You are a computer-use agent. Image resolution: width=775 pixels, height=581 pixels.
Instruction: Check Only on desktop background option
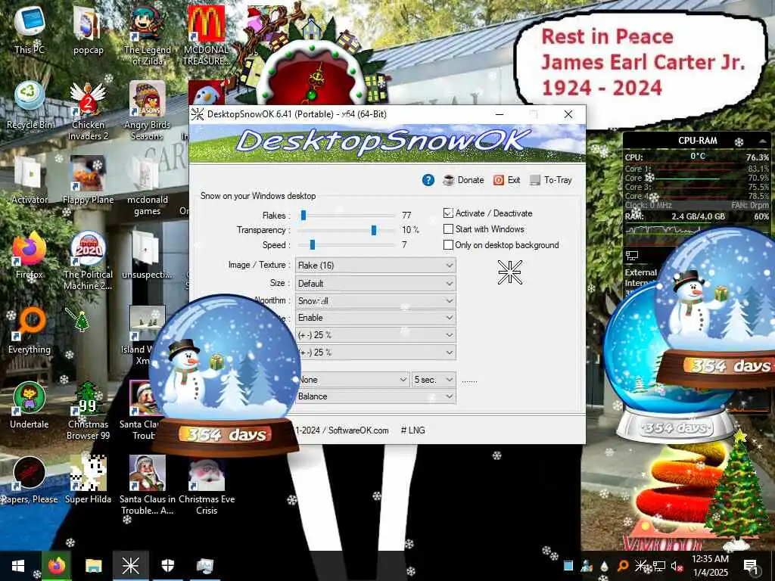point(448,245)
